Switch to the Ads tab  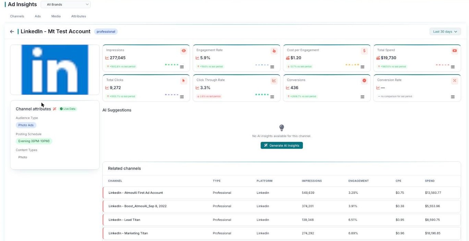coord(38,16)
